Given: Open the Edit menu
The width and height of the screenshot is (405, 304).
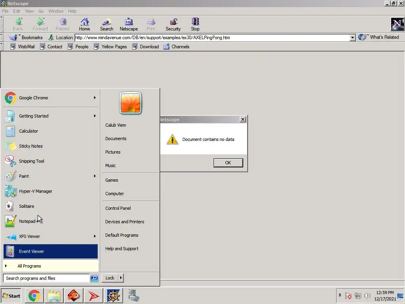Looking at the screenshot, I should click(x=17, y=11).
